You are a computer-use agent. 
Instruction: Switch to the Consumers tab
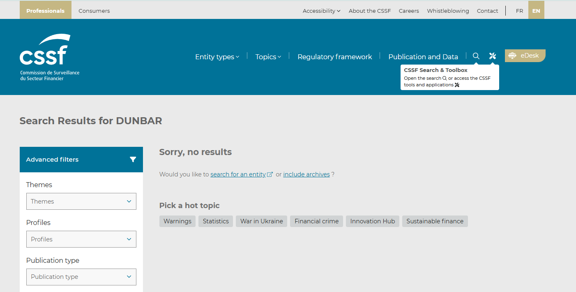(x=94, y=11)
